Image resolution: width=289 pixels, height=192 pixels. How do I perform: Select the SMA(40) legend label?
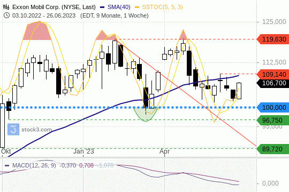[119, 7]
